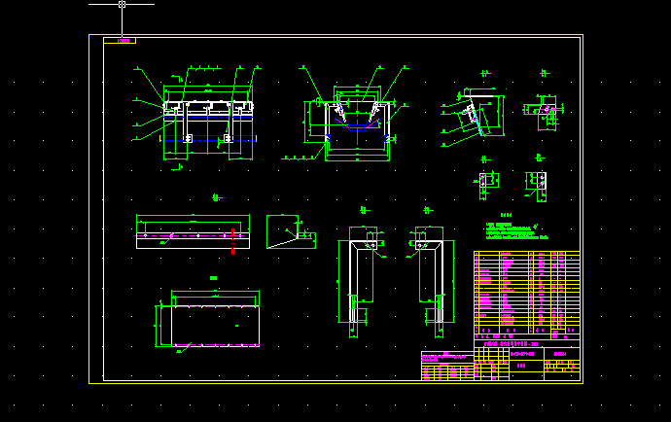Click the red dashed break line in the long beam view
This screenshot has height=422, width=671.
(232, 241)
